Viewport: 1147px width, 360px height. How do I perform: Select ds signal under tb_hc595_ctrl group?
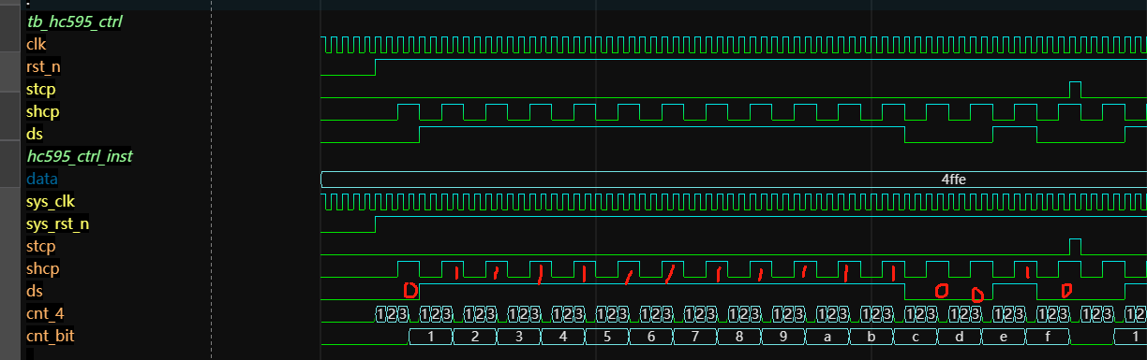36,134
